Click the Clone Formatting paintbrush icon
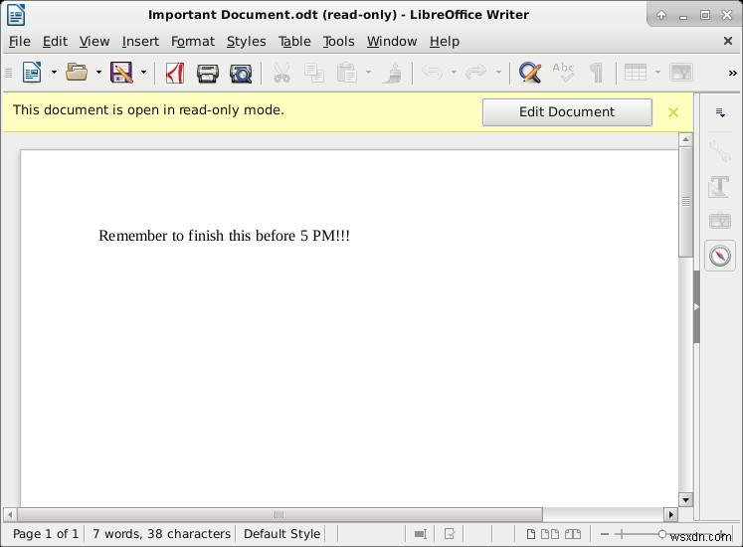The image size is (743, 547). pyautogui.click(x=393, y=73)
